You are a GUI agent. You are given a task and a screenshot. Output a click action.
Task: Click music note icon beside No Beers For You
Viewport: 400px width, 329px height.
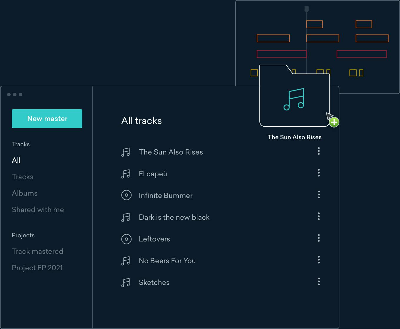[x=126, y=261]
